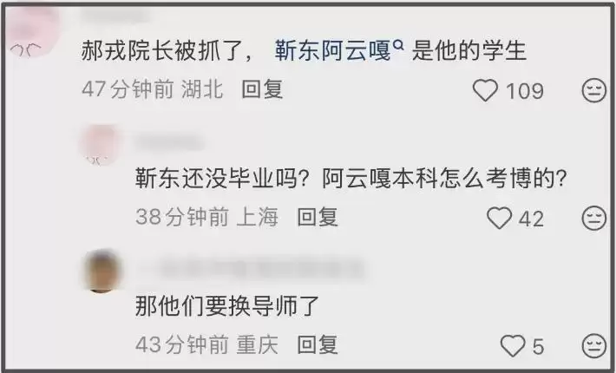Reply to the 38分钟前 上海 comment
Screen dimensions: 616x373
[x=318, y=217]
